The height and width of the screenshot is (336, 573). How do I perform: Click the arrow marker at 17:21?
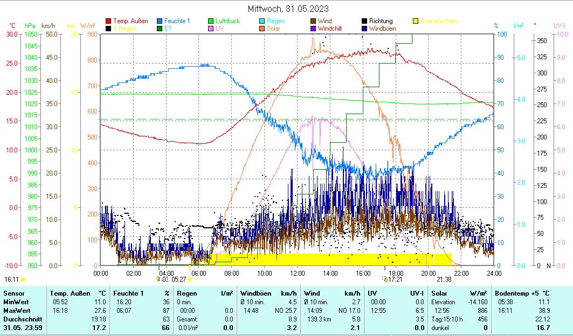pos(385,279)
